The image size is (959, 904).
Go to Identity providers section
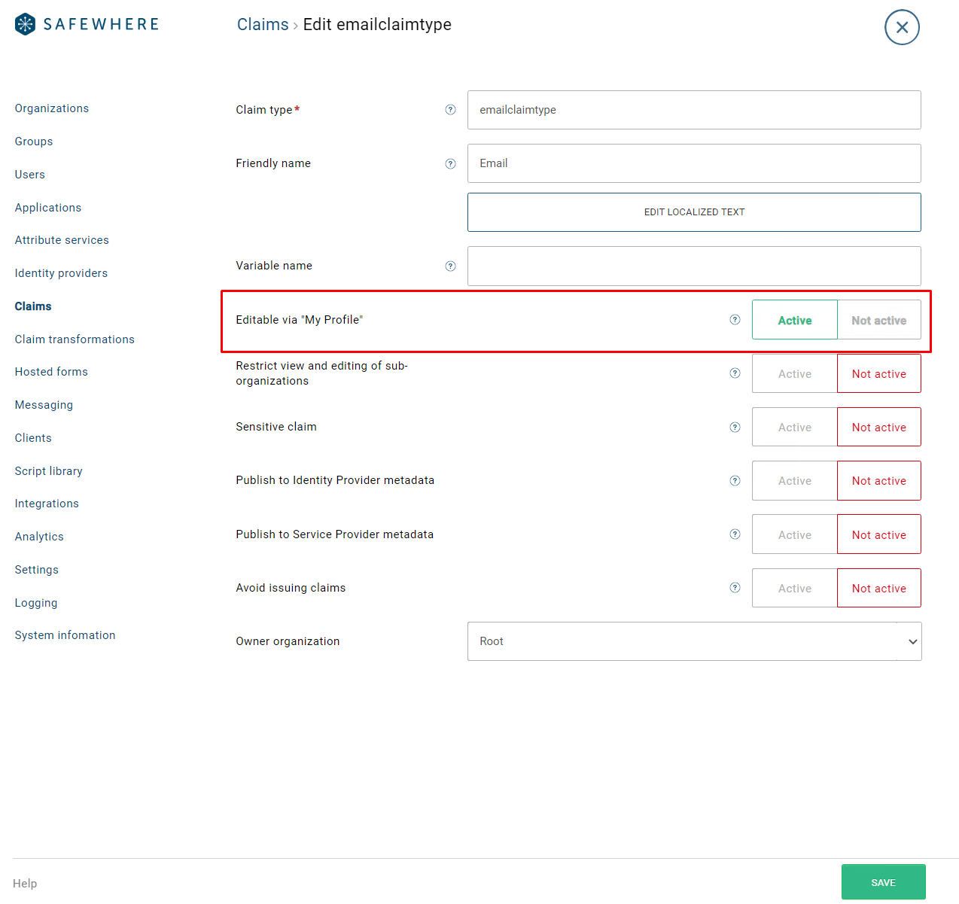[61, 273]
